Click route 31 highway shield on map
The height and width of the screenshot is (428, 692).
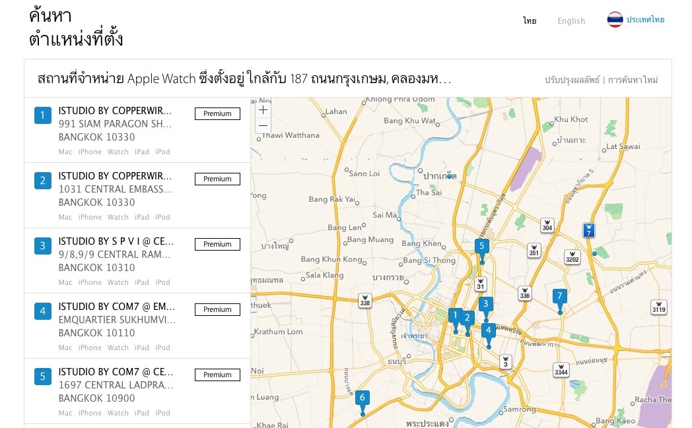pyautogui.click(x=480, y=284)
